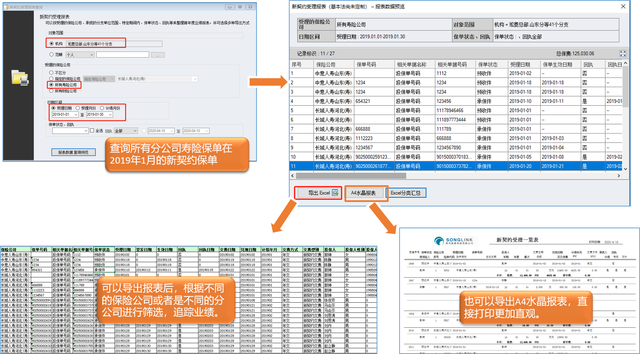Viewport: 640px width, 354px height.
Task: Click the scroll-left arrow of the table
Action: (x=293, y=176)
